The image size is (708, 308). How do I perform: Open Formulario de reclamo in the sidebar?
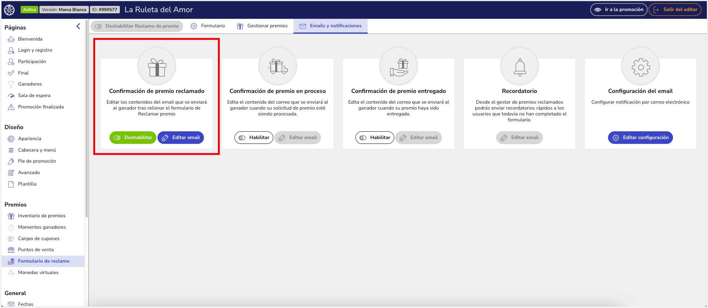[43, 261]
